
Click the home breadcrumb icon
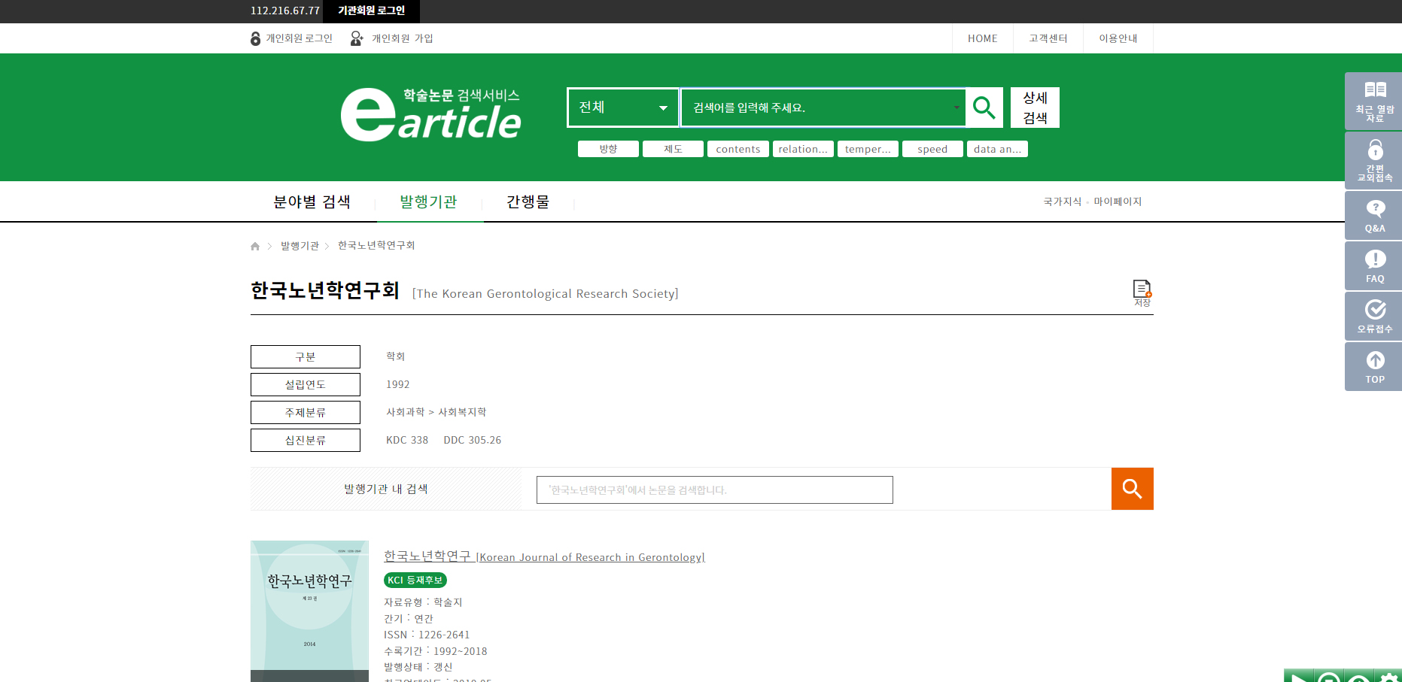255,246
